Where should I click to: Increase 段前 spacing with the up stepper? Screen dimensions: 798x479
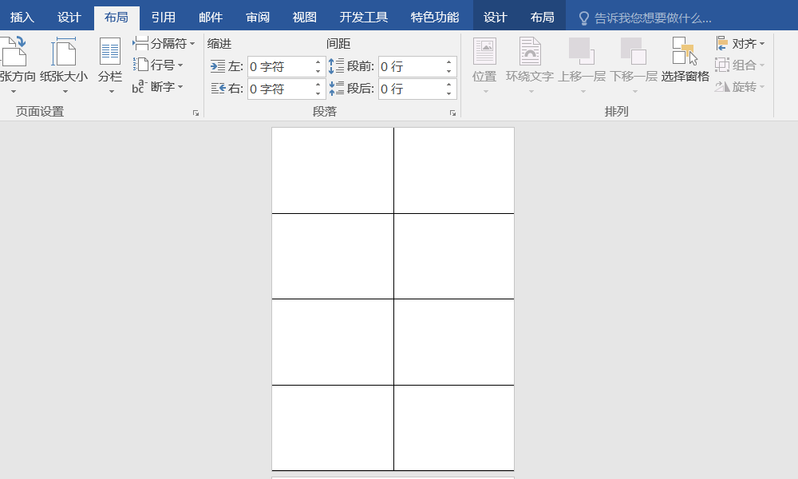pyautogui.click(x=448, y=61)
